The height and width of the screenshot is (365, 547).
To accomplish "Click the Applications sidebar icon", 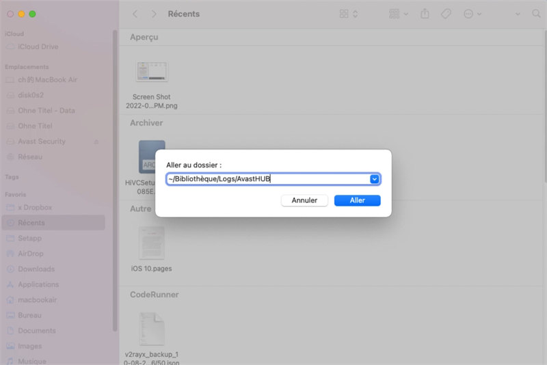I will click(10, 284).
